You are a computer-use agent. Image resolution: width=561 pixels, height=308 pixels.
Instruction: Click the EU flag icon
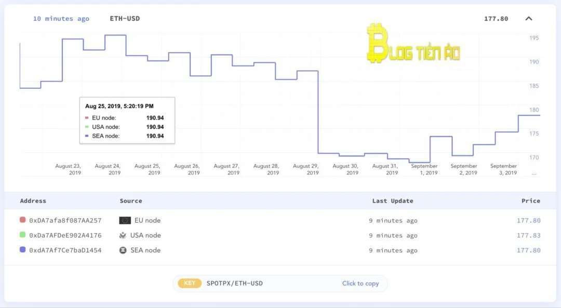[x=125, y=220]
